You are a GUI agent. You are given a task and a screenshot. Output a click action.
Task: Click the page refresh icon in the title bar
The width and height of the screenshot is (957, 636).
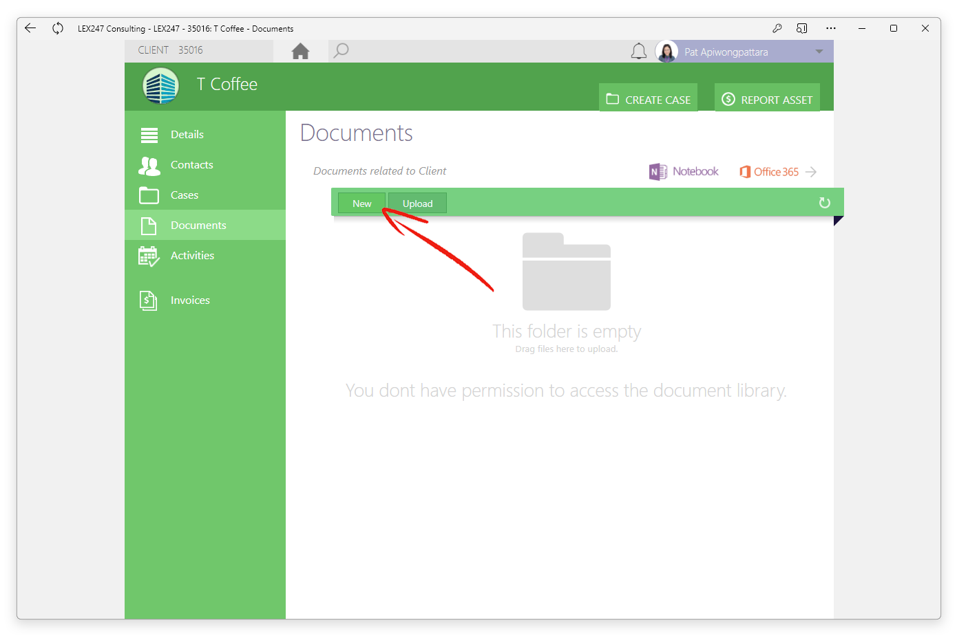coord(58,28)
